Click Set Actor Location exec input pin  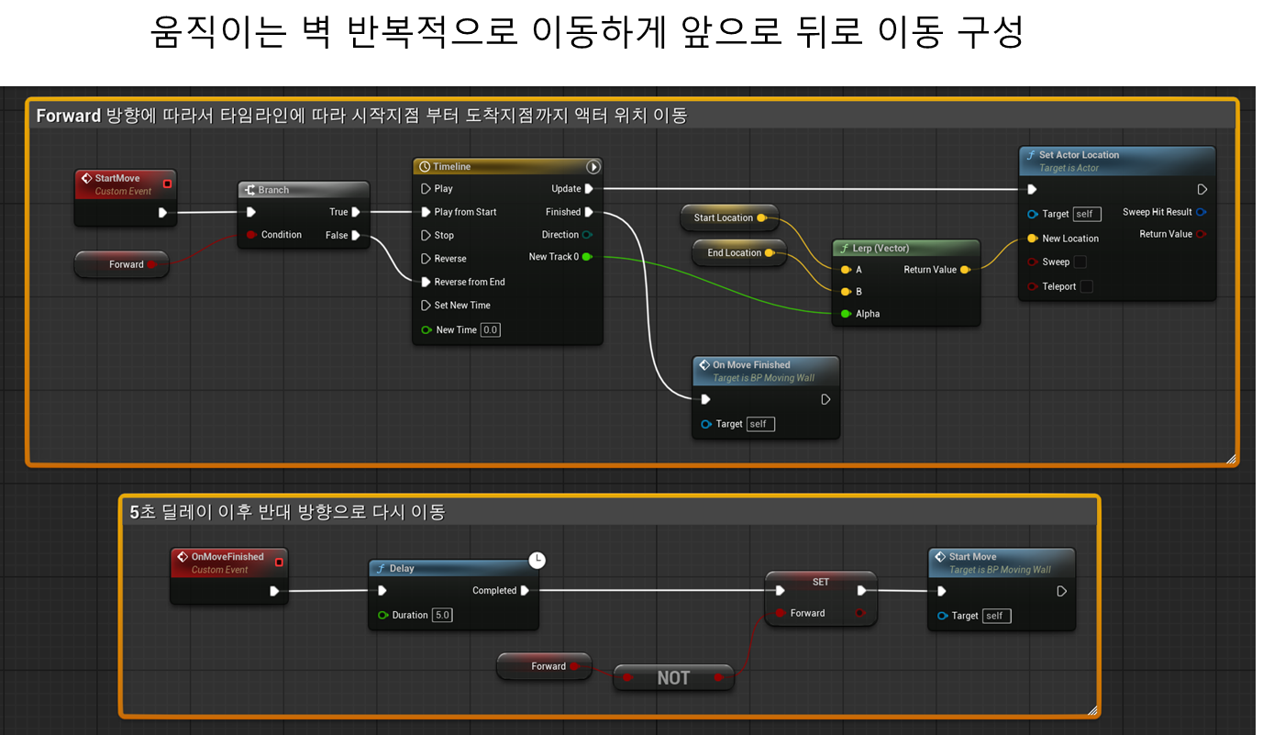coord(1033,190)
